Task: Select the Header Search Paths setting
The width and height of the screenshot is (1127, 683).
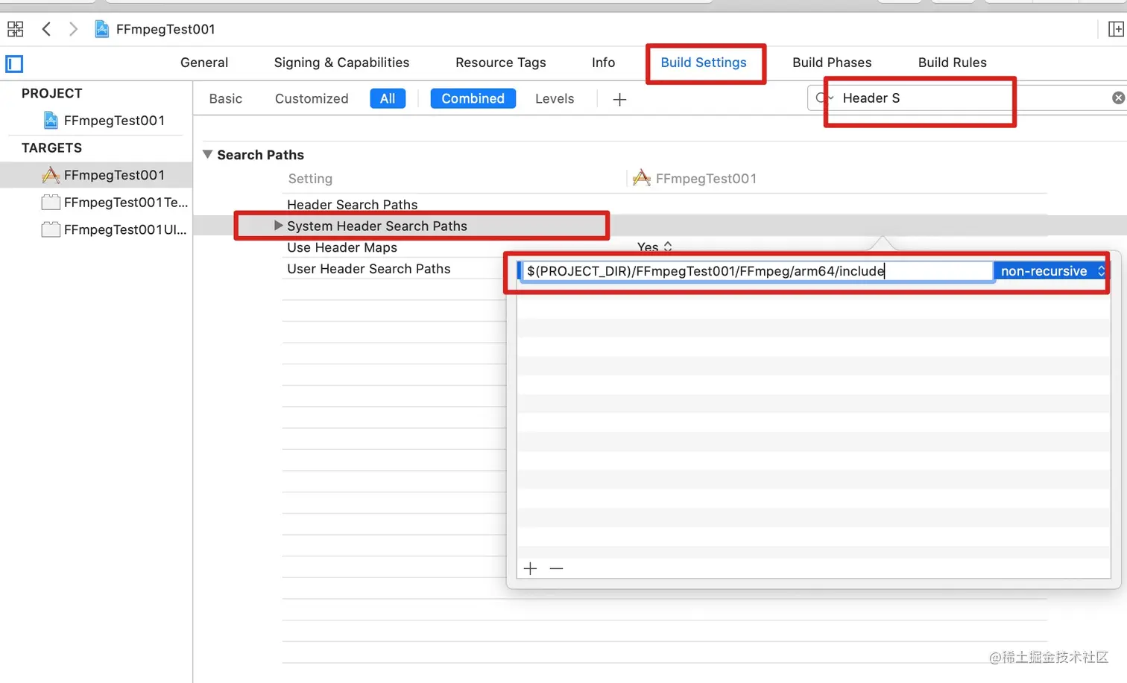Action: click(x=353, y=204)
